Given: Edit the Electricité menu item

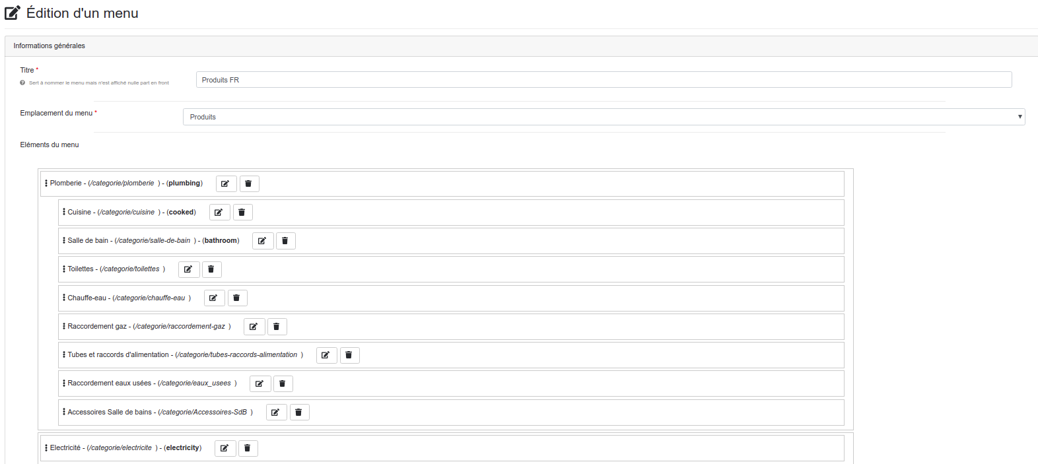Looking at the screenshot, I should coord(225,448).
